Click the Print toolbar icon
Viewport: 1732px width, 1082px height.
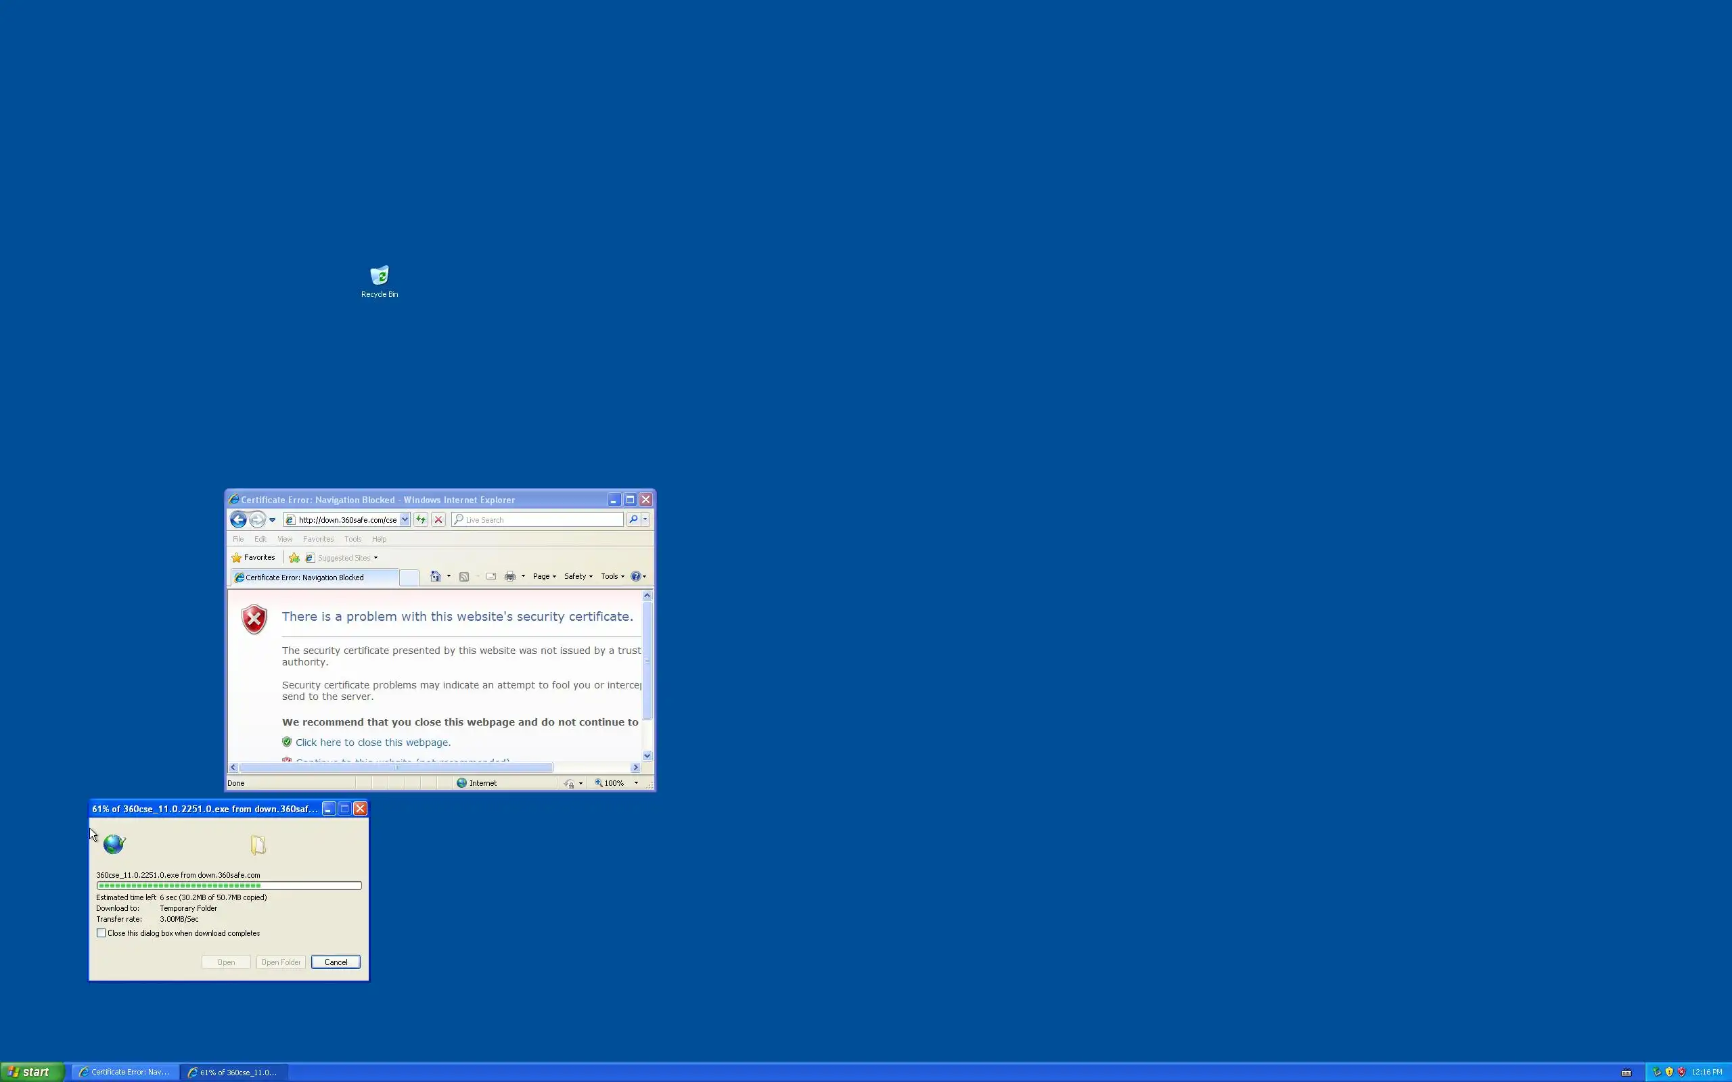click(509, 576)
